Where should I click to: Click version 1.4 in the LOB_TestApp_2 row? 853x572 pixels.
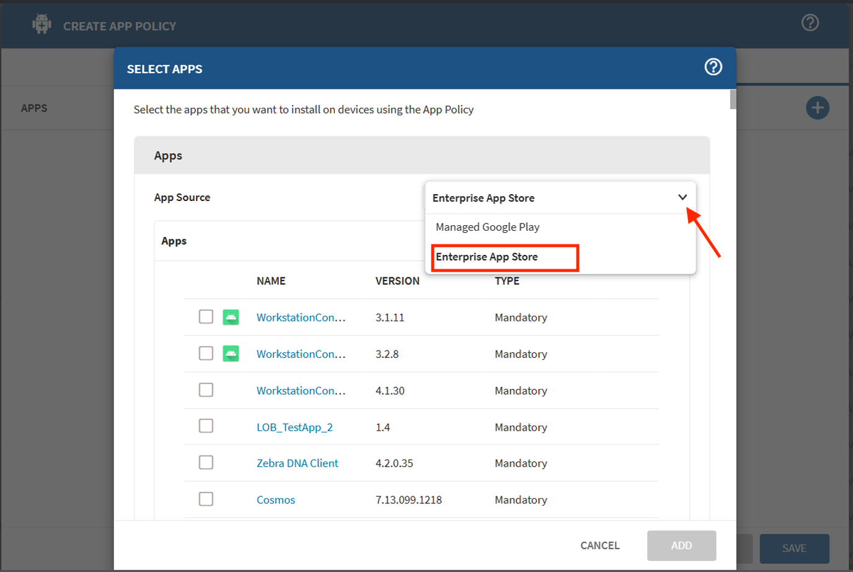click(382, 427)
